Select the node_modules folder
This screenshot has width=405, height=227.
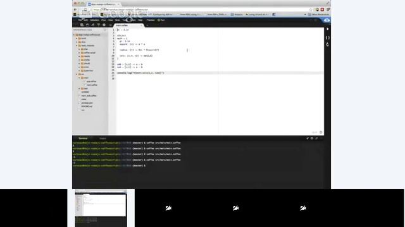tap(88, 45)
